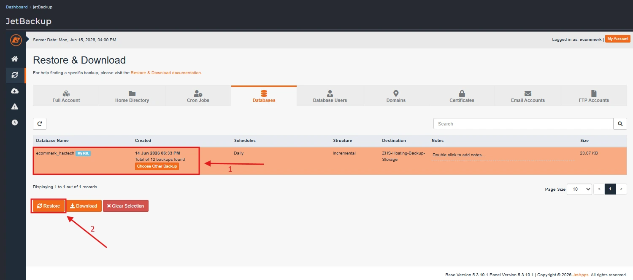Open the Database Users tab
The width and height of the screenshot is (633, 280).
330,96
